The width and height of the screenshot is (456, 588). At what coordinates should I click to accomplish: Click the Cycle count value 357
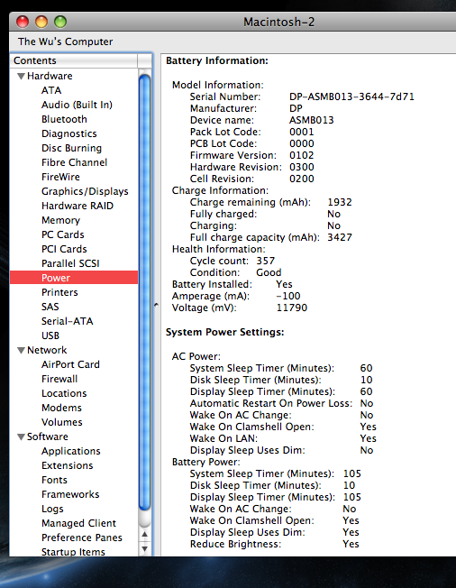265,261
